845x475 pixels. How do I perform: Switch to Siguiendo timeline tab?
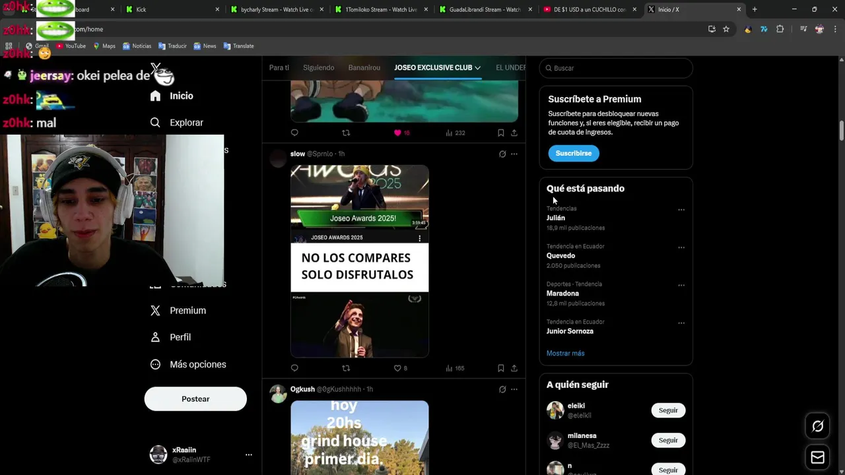(319, 67)
